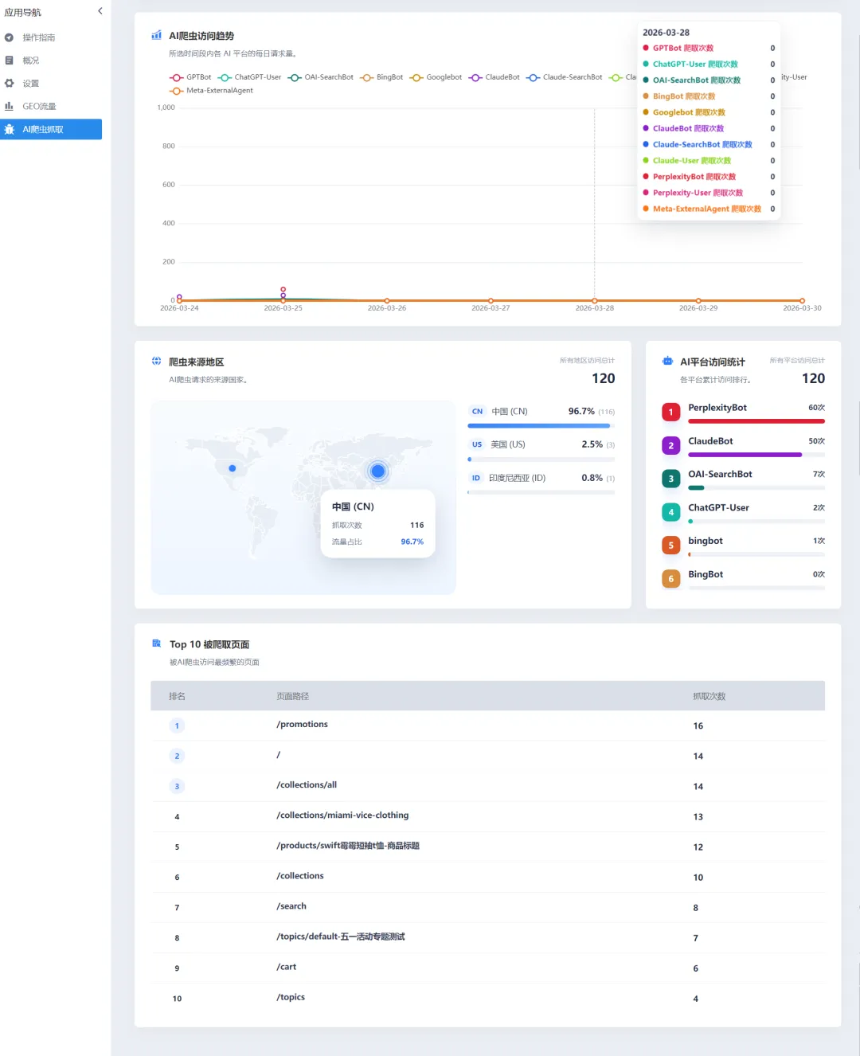The height and width of the screenshot is (1056, 860).
Task: Select the 中国 (CN) region row
Action: pyautogui.click(x=541, y=412)
